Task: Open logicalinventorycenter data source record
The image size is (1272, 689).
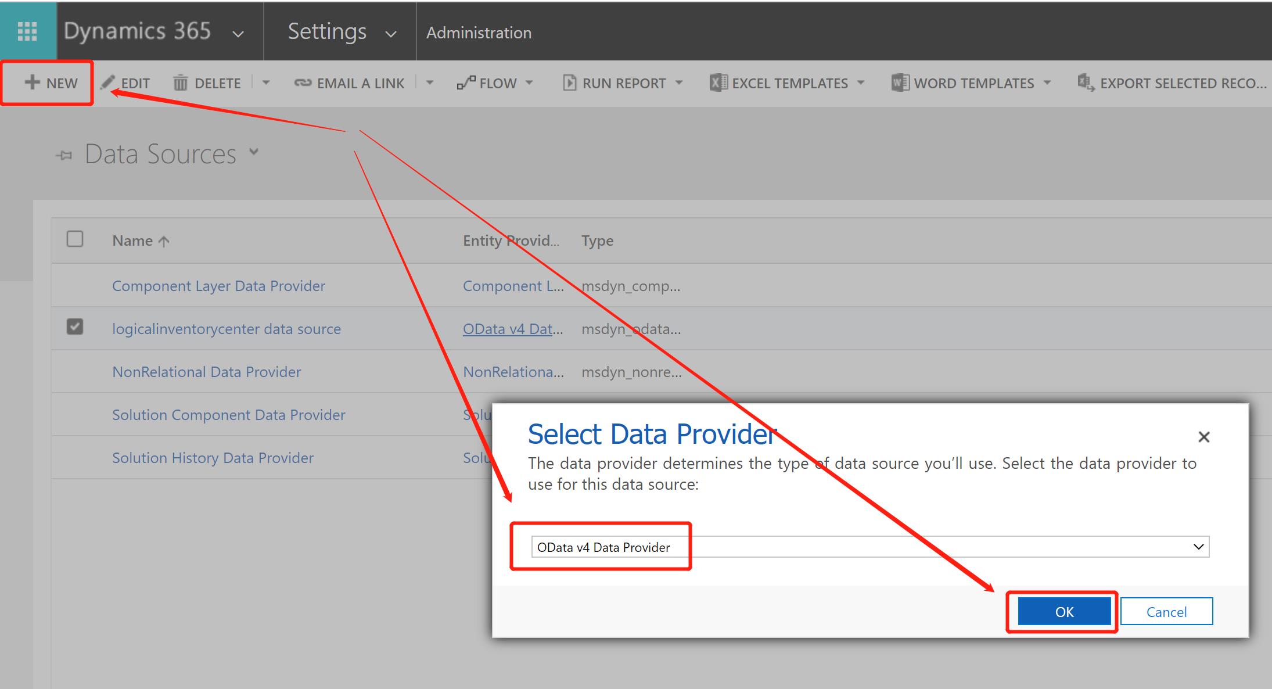Action: (x=227, y=329)
